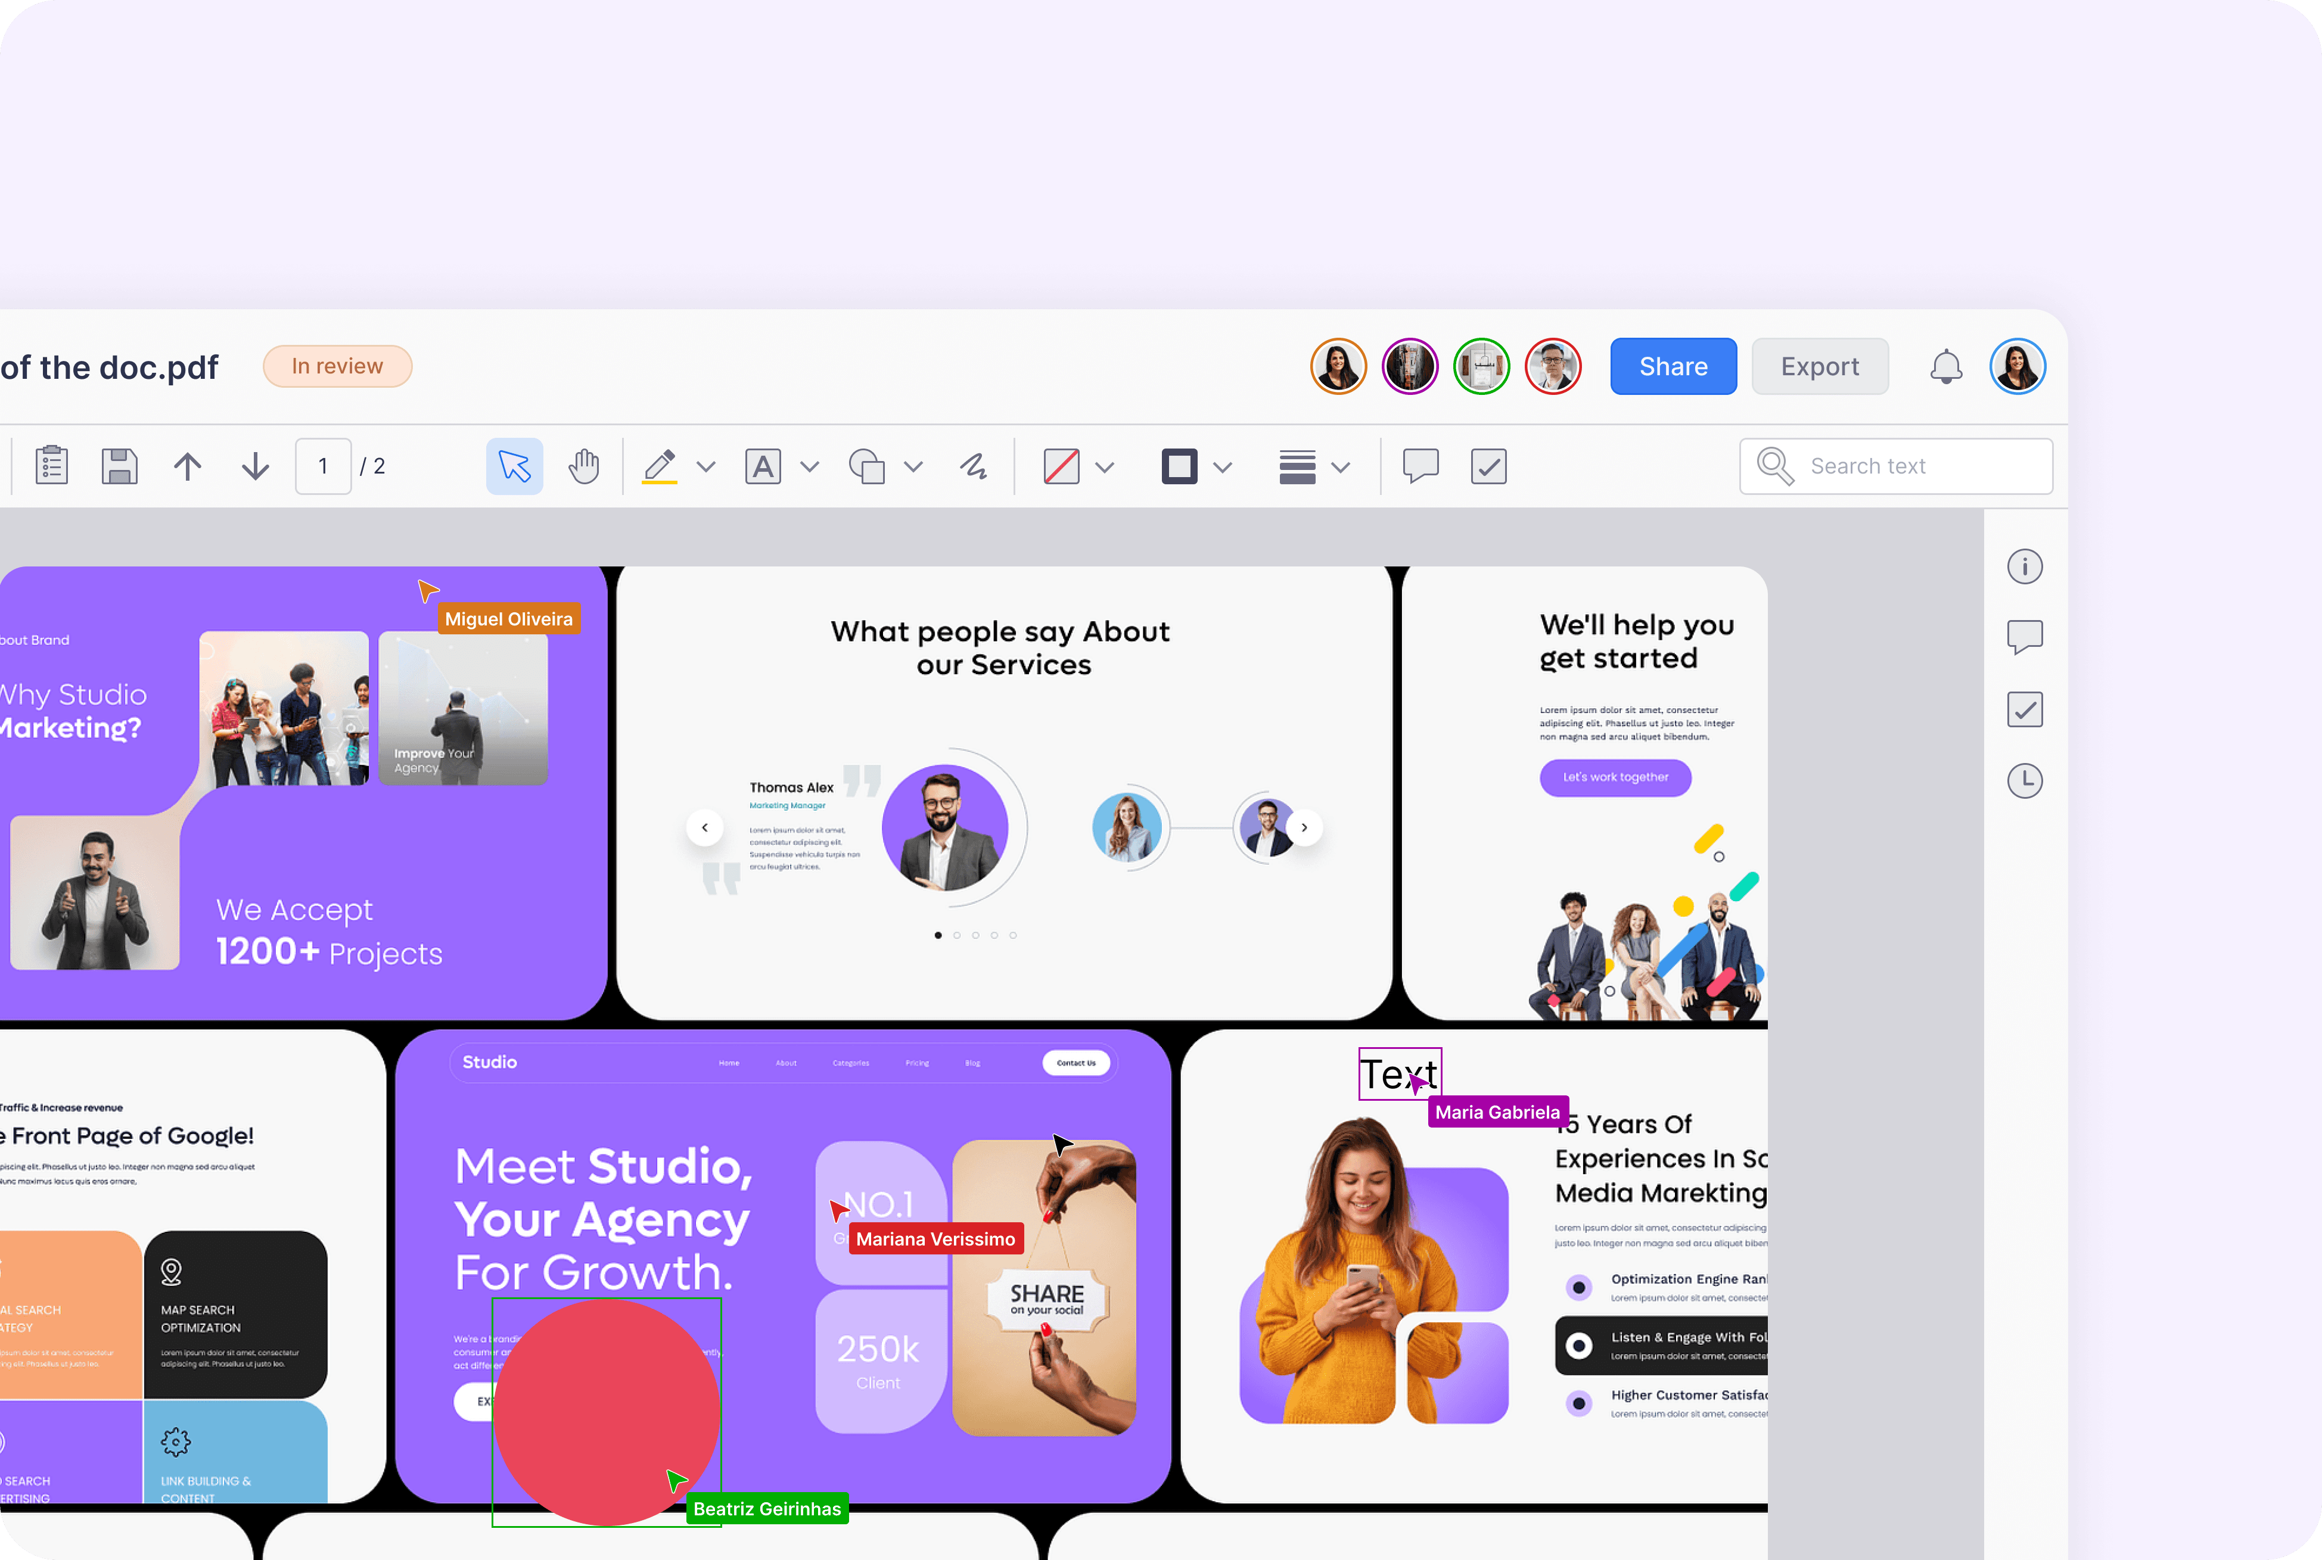This screenshot has width=2322, height=1560.
Task: Expand the line weight dropdown arrow
Action: click(1342, 466)
